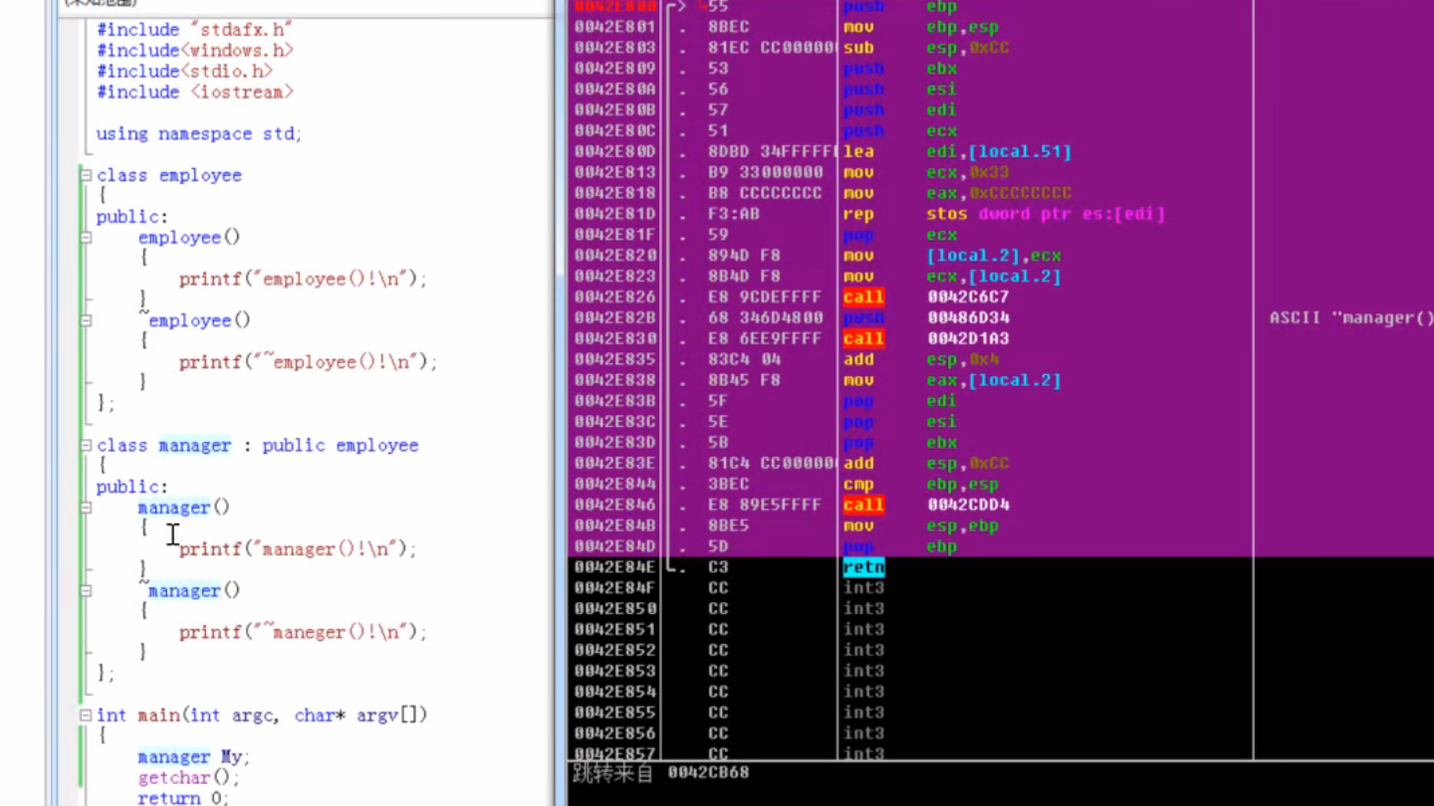Click the jump-from address 0042CB68 in the info pane
The height and width of the screenshot is (806, 1434).
pos(708,773)
